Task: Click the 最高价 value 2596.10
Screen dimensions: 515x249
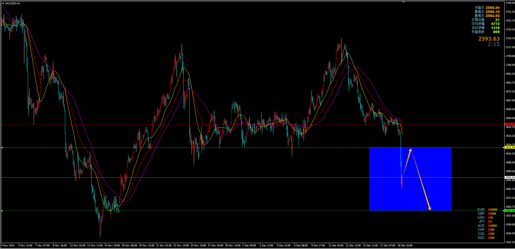Action: pos(493,12)
